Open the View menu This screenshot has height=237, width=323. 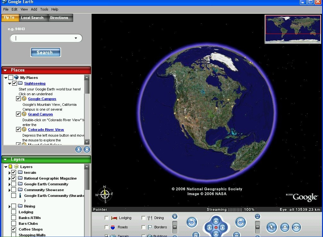point(24,9)
